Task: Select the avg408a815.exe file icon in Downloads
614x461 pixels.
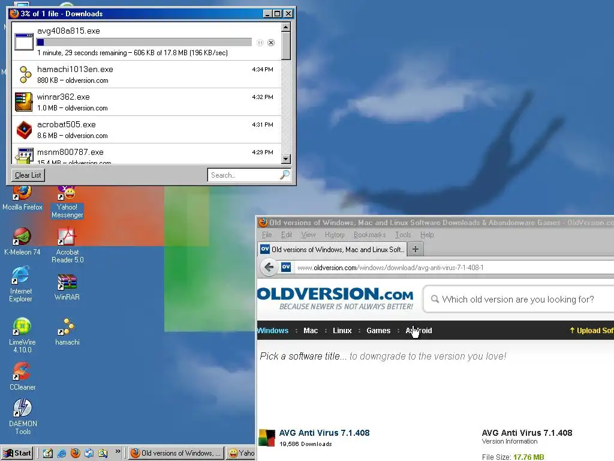Action: (x=24, y=41)
